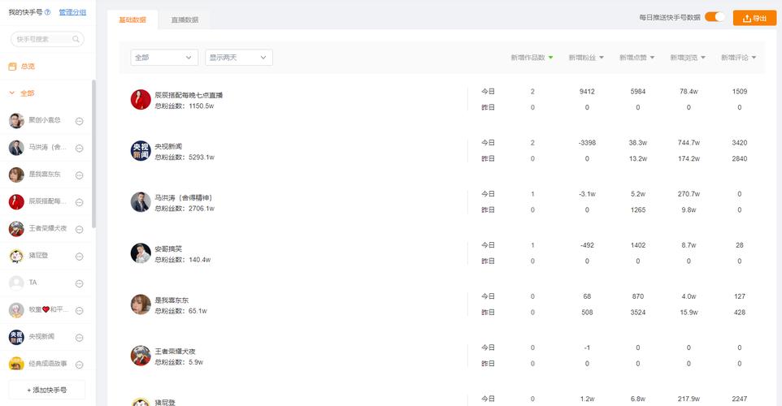Open 总览 overview icon in the sidebar

(x=12, y=67)
